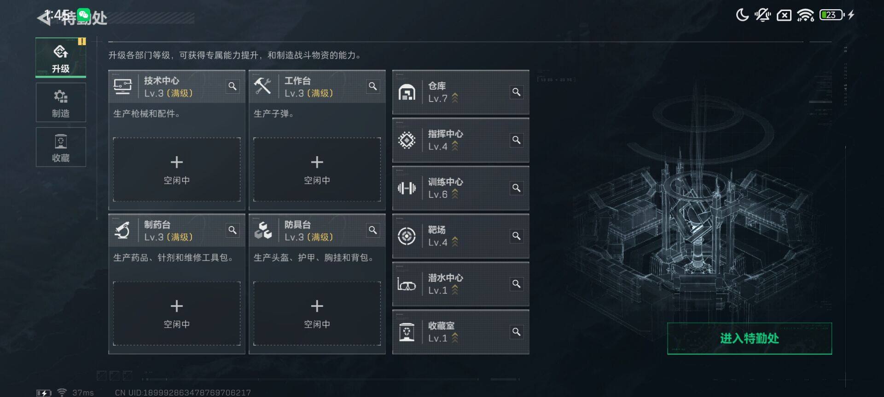Click 进入特勤处 button
884x397 pixels.
point(750,339)
